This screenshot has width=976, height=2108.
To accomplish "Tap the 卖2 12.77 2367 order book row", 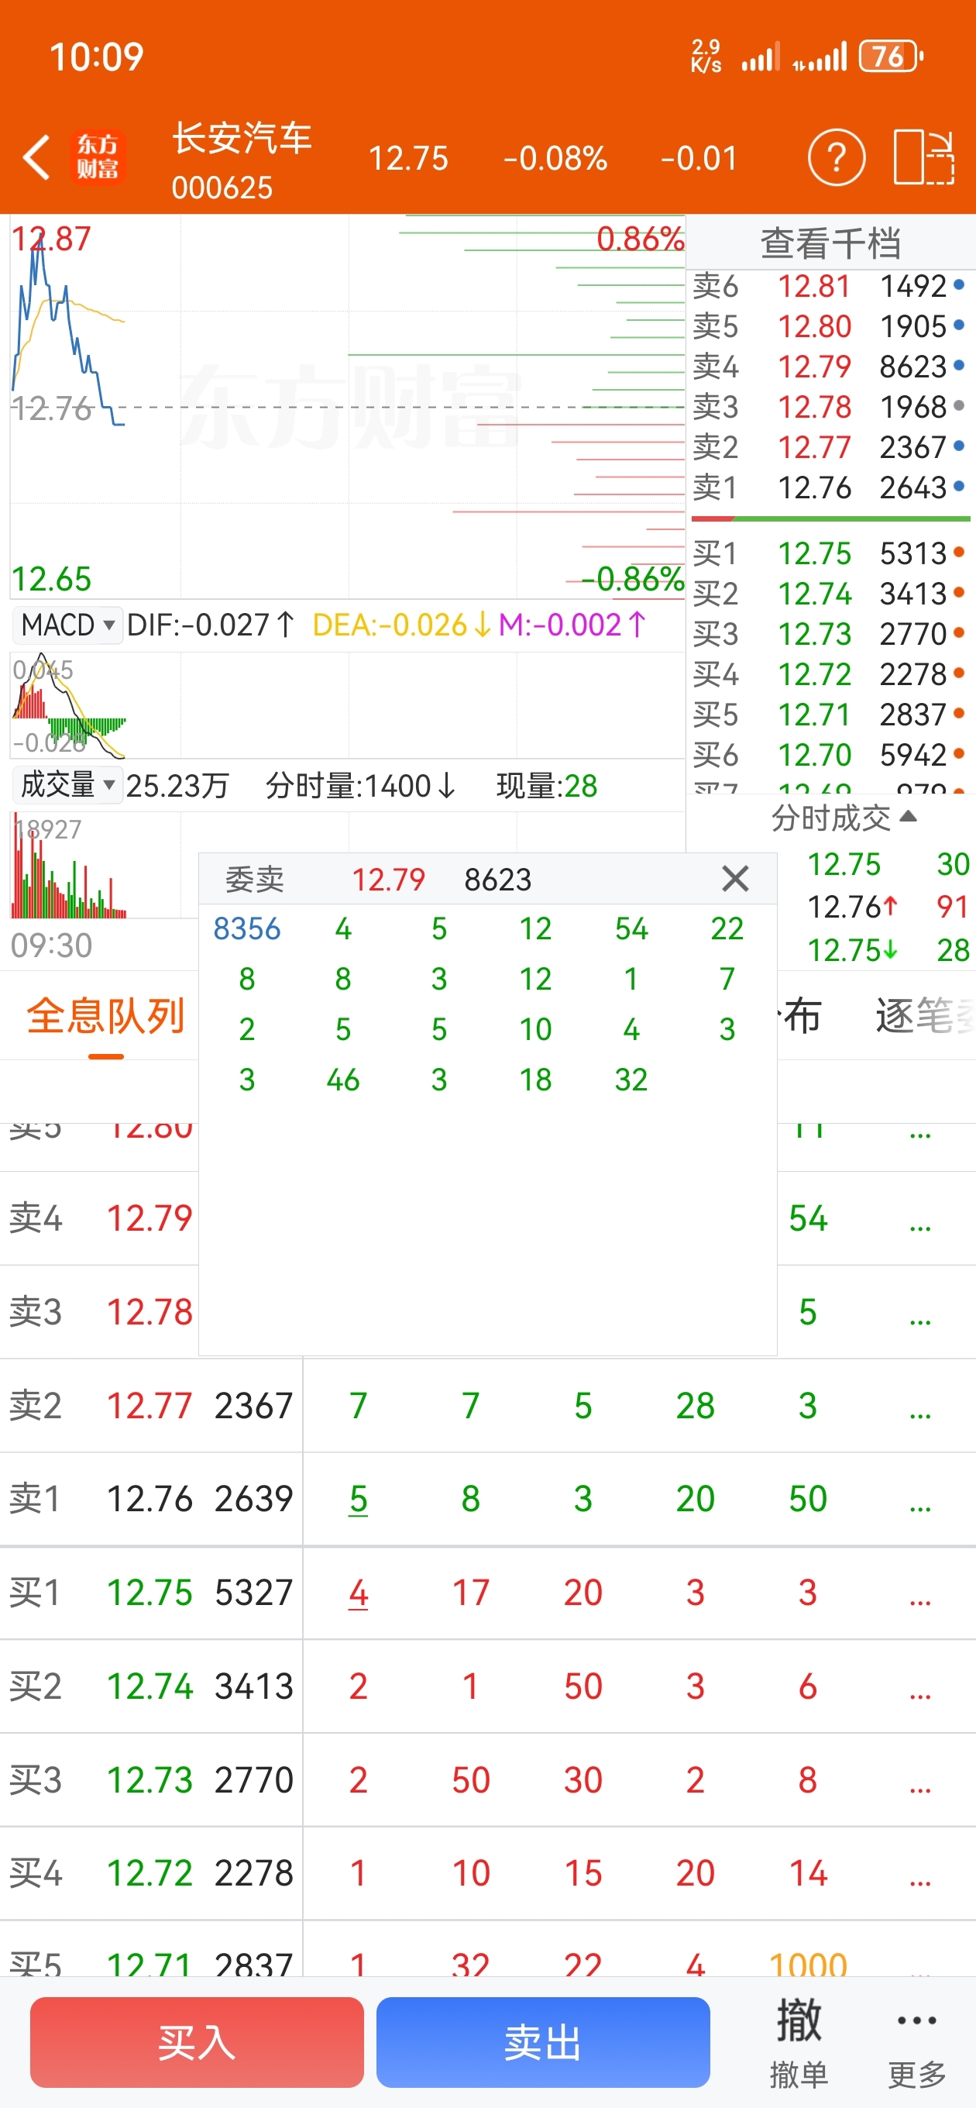I will (830, 447).
